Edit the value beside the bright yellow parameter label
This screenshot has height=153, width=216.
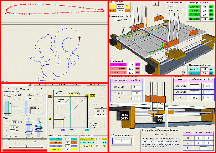click(68, 149)
